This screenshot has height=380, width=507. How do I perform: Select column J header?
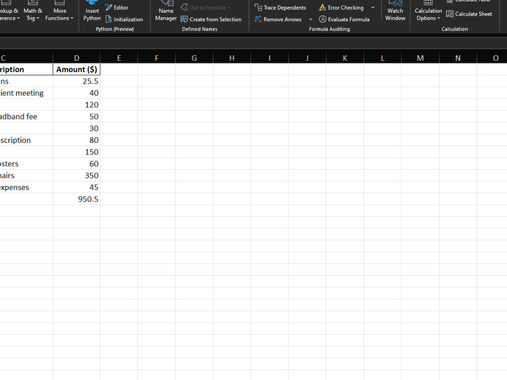coord(307,58)
